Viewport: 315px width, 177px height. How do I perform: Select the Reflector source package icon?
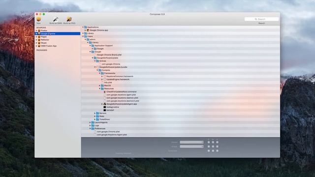coord(39,40)
